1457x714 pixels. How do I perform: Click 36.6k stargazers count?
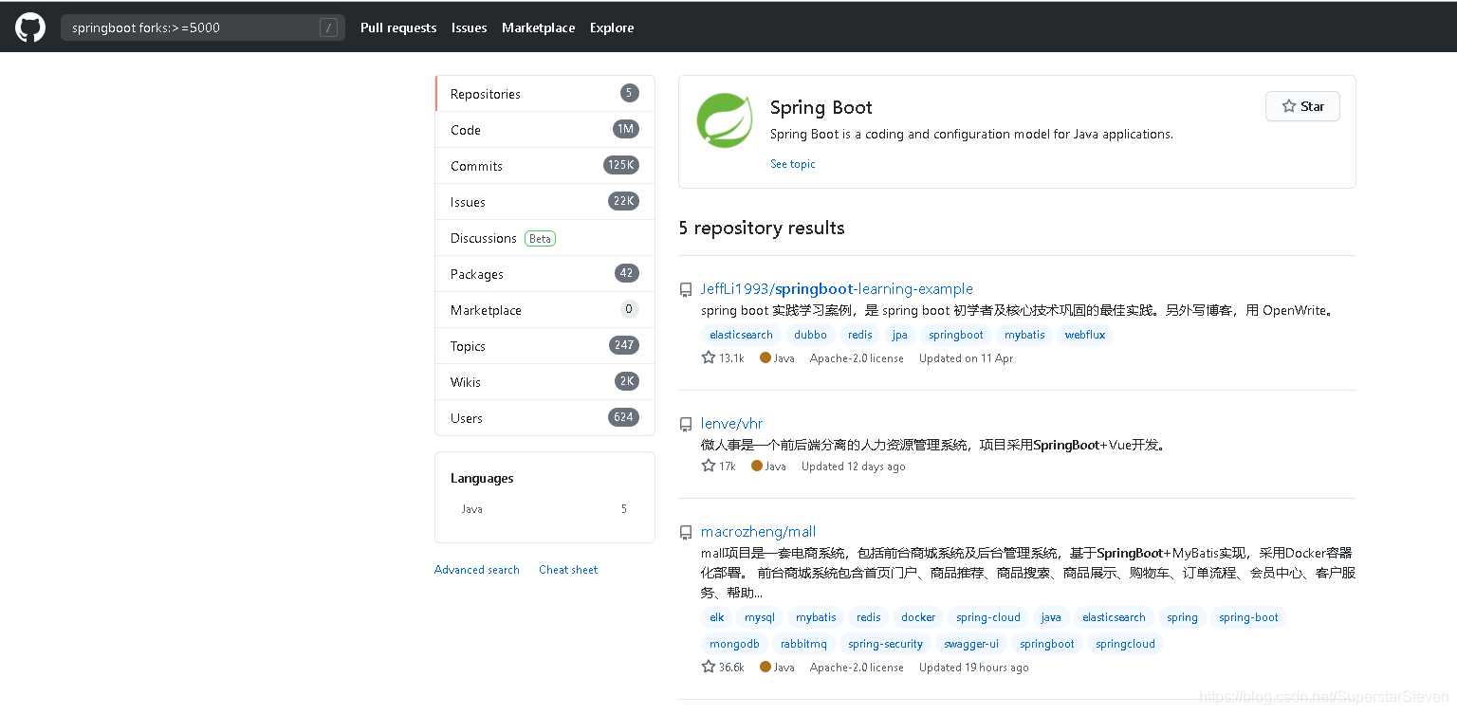tap(731, 668)
